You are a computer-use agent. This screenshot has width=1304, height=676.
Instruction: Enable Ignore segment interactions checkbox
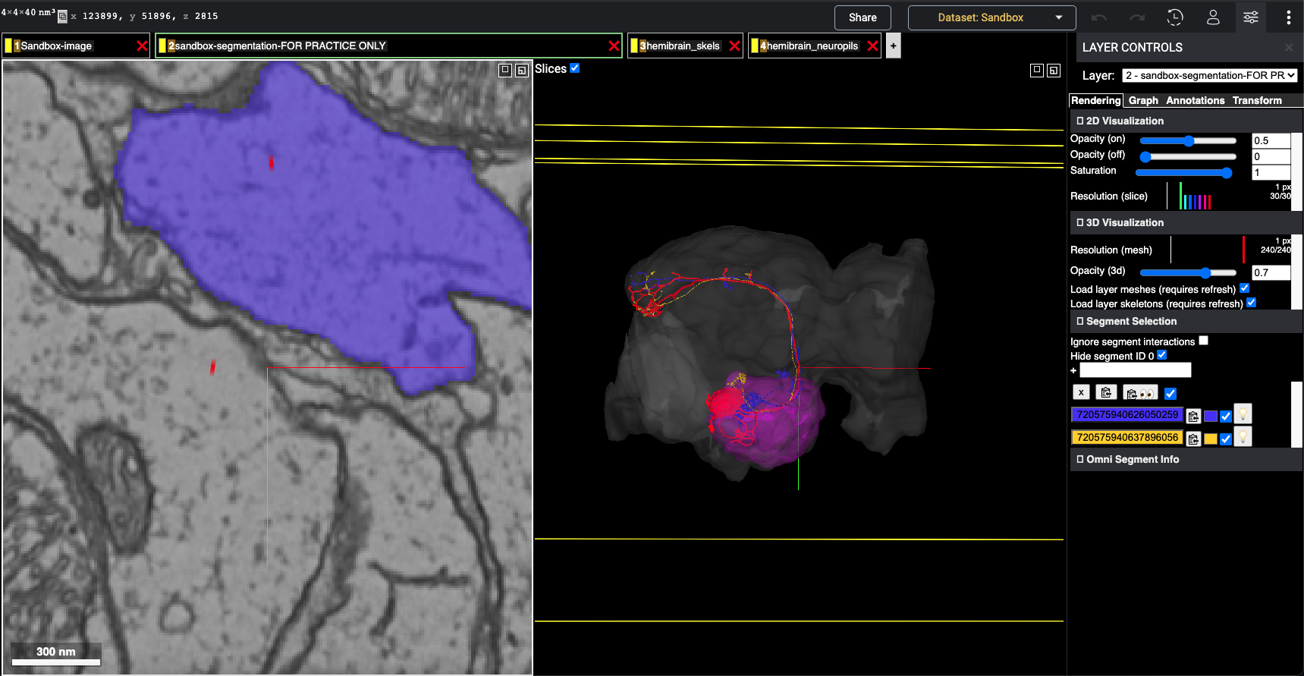pos(1203,341)
